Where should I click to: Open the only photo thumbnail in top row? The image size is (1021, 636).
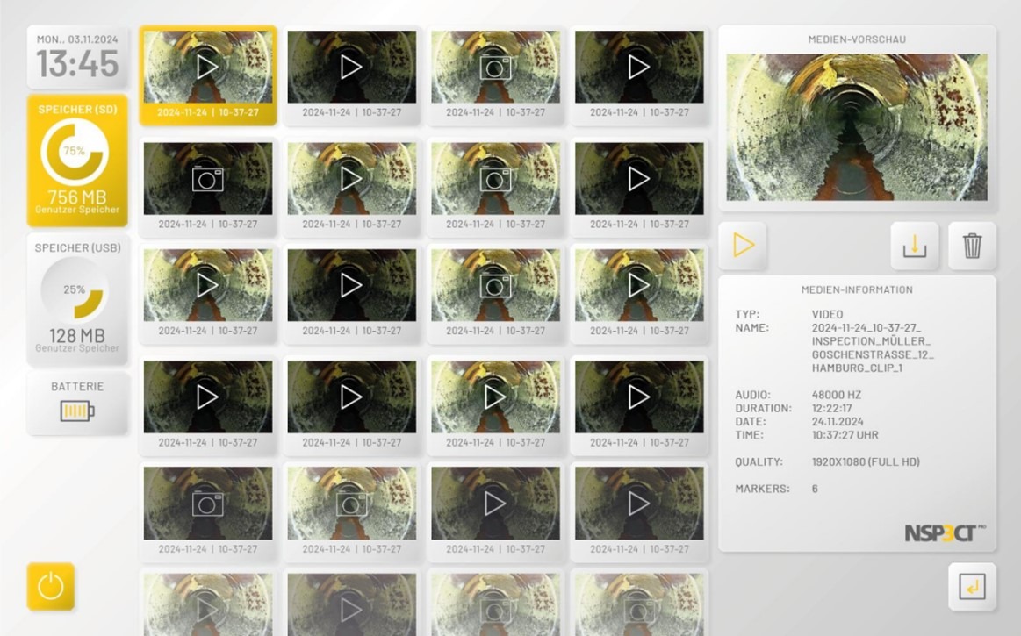pyautogui.click(x=495, y=68)
